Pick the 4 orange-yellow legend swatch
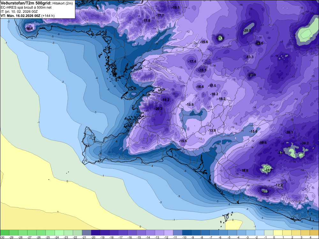The image size is (319, 239). (x=314, y=233)
